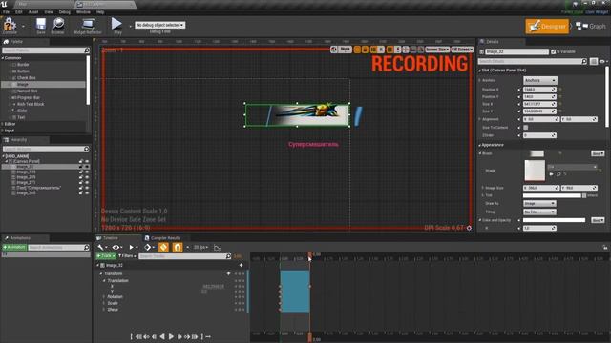
Task: Select Progress Bar in the palette
Action: pyautogui.click(x=28, y=97)
